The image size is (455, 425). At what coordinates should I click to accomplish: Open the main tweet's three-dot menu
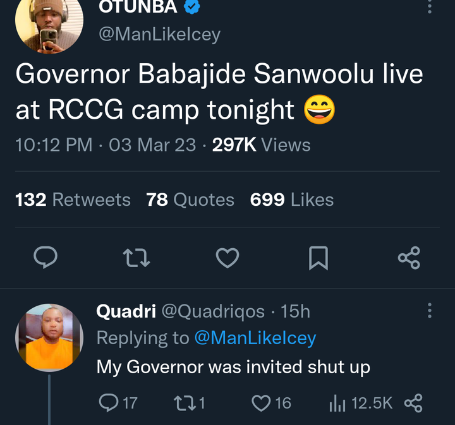(430, 8)
